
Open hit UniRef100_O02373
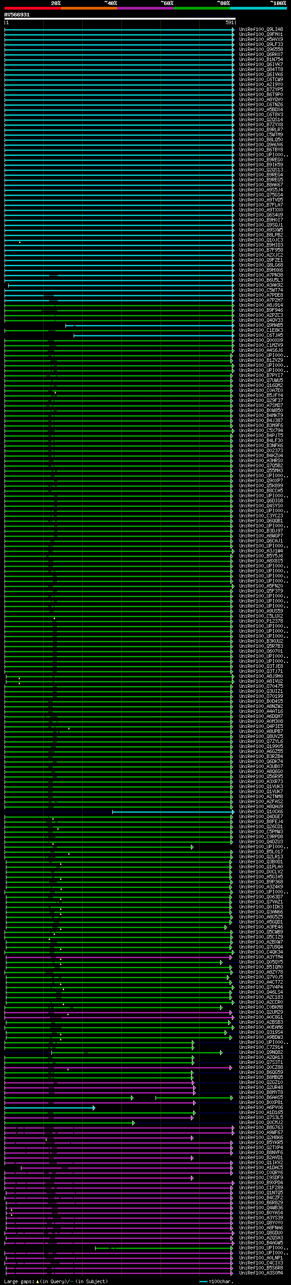click(x=261, y=450)
